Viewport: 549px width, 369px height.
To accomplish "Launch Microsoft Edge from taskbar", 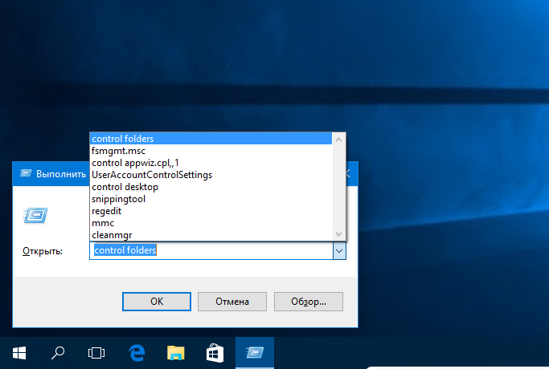I will click(137, 353).
